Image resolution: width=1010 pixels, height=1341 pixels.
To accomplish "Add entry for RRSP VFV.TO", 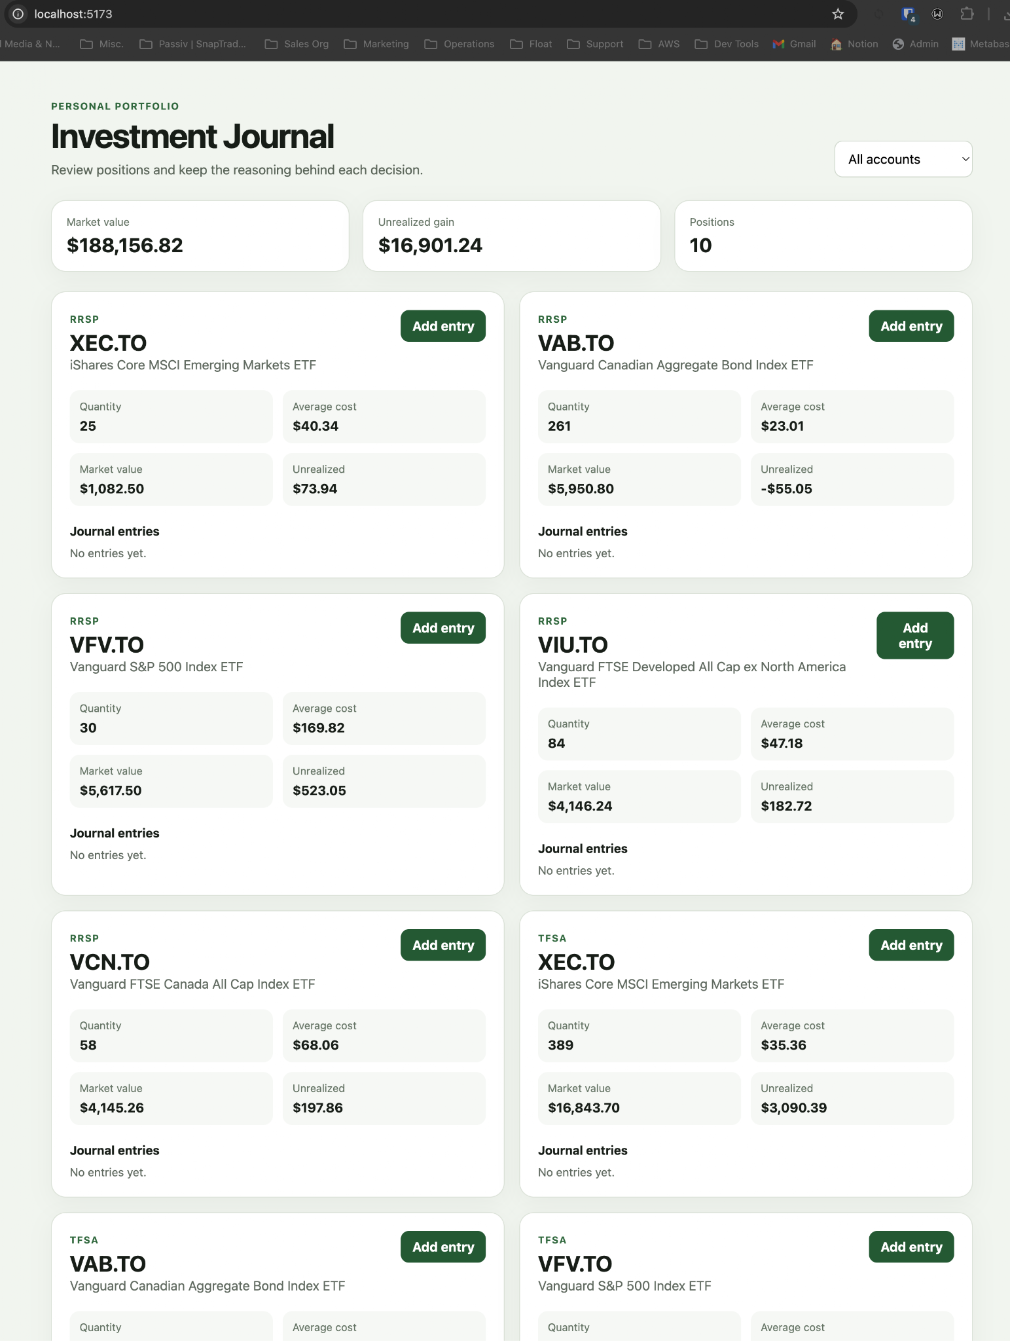I will pyautogui.click(x=443, y=628).
